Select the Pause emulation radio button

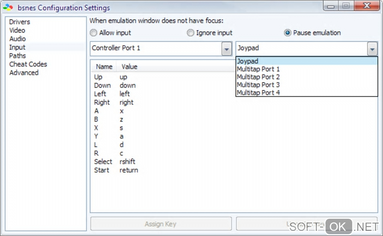[288, 33]
